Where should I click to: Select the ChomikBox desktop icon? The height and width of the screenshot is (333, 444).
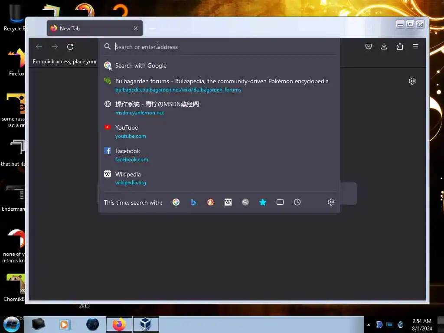[14, 288]
